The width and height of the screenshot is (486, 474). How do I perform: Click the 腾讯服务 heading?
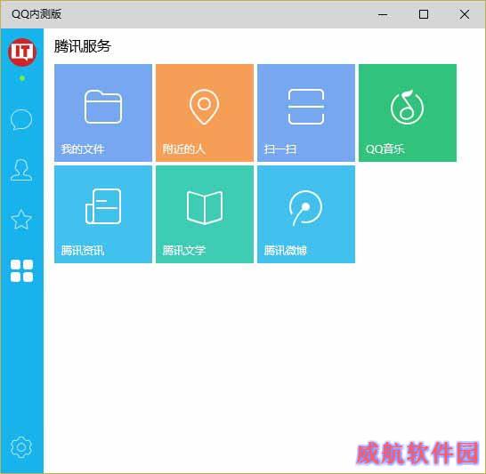83,46
